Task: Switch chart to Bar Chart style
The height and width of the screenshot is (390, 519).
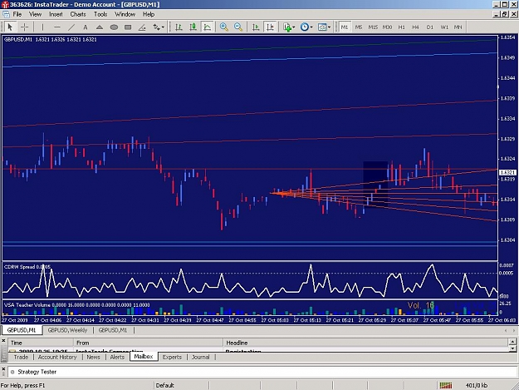Action: point(179,27)
